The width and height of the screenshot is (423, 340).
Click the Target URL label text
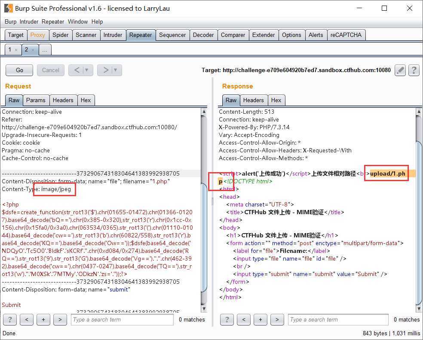(x=296, y=70)
